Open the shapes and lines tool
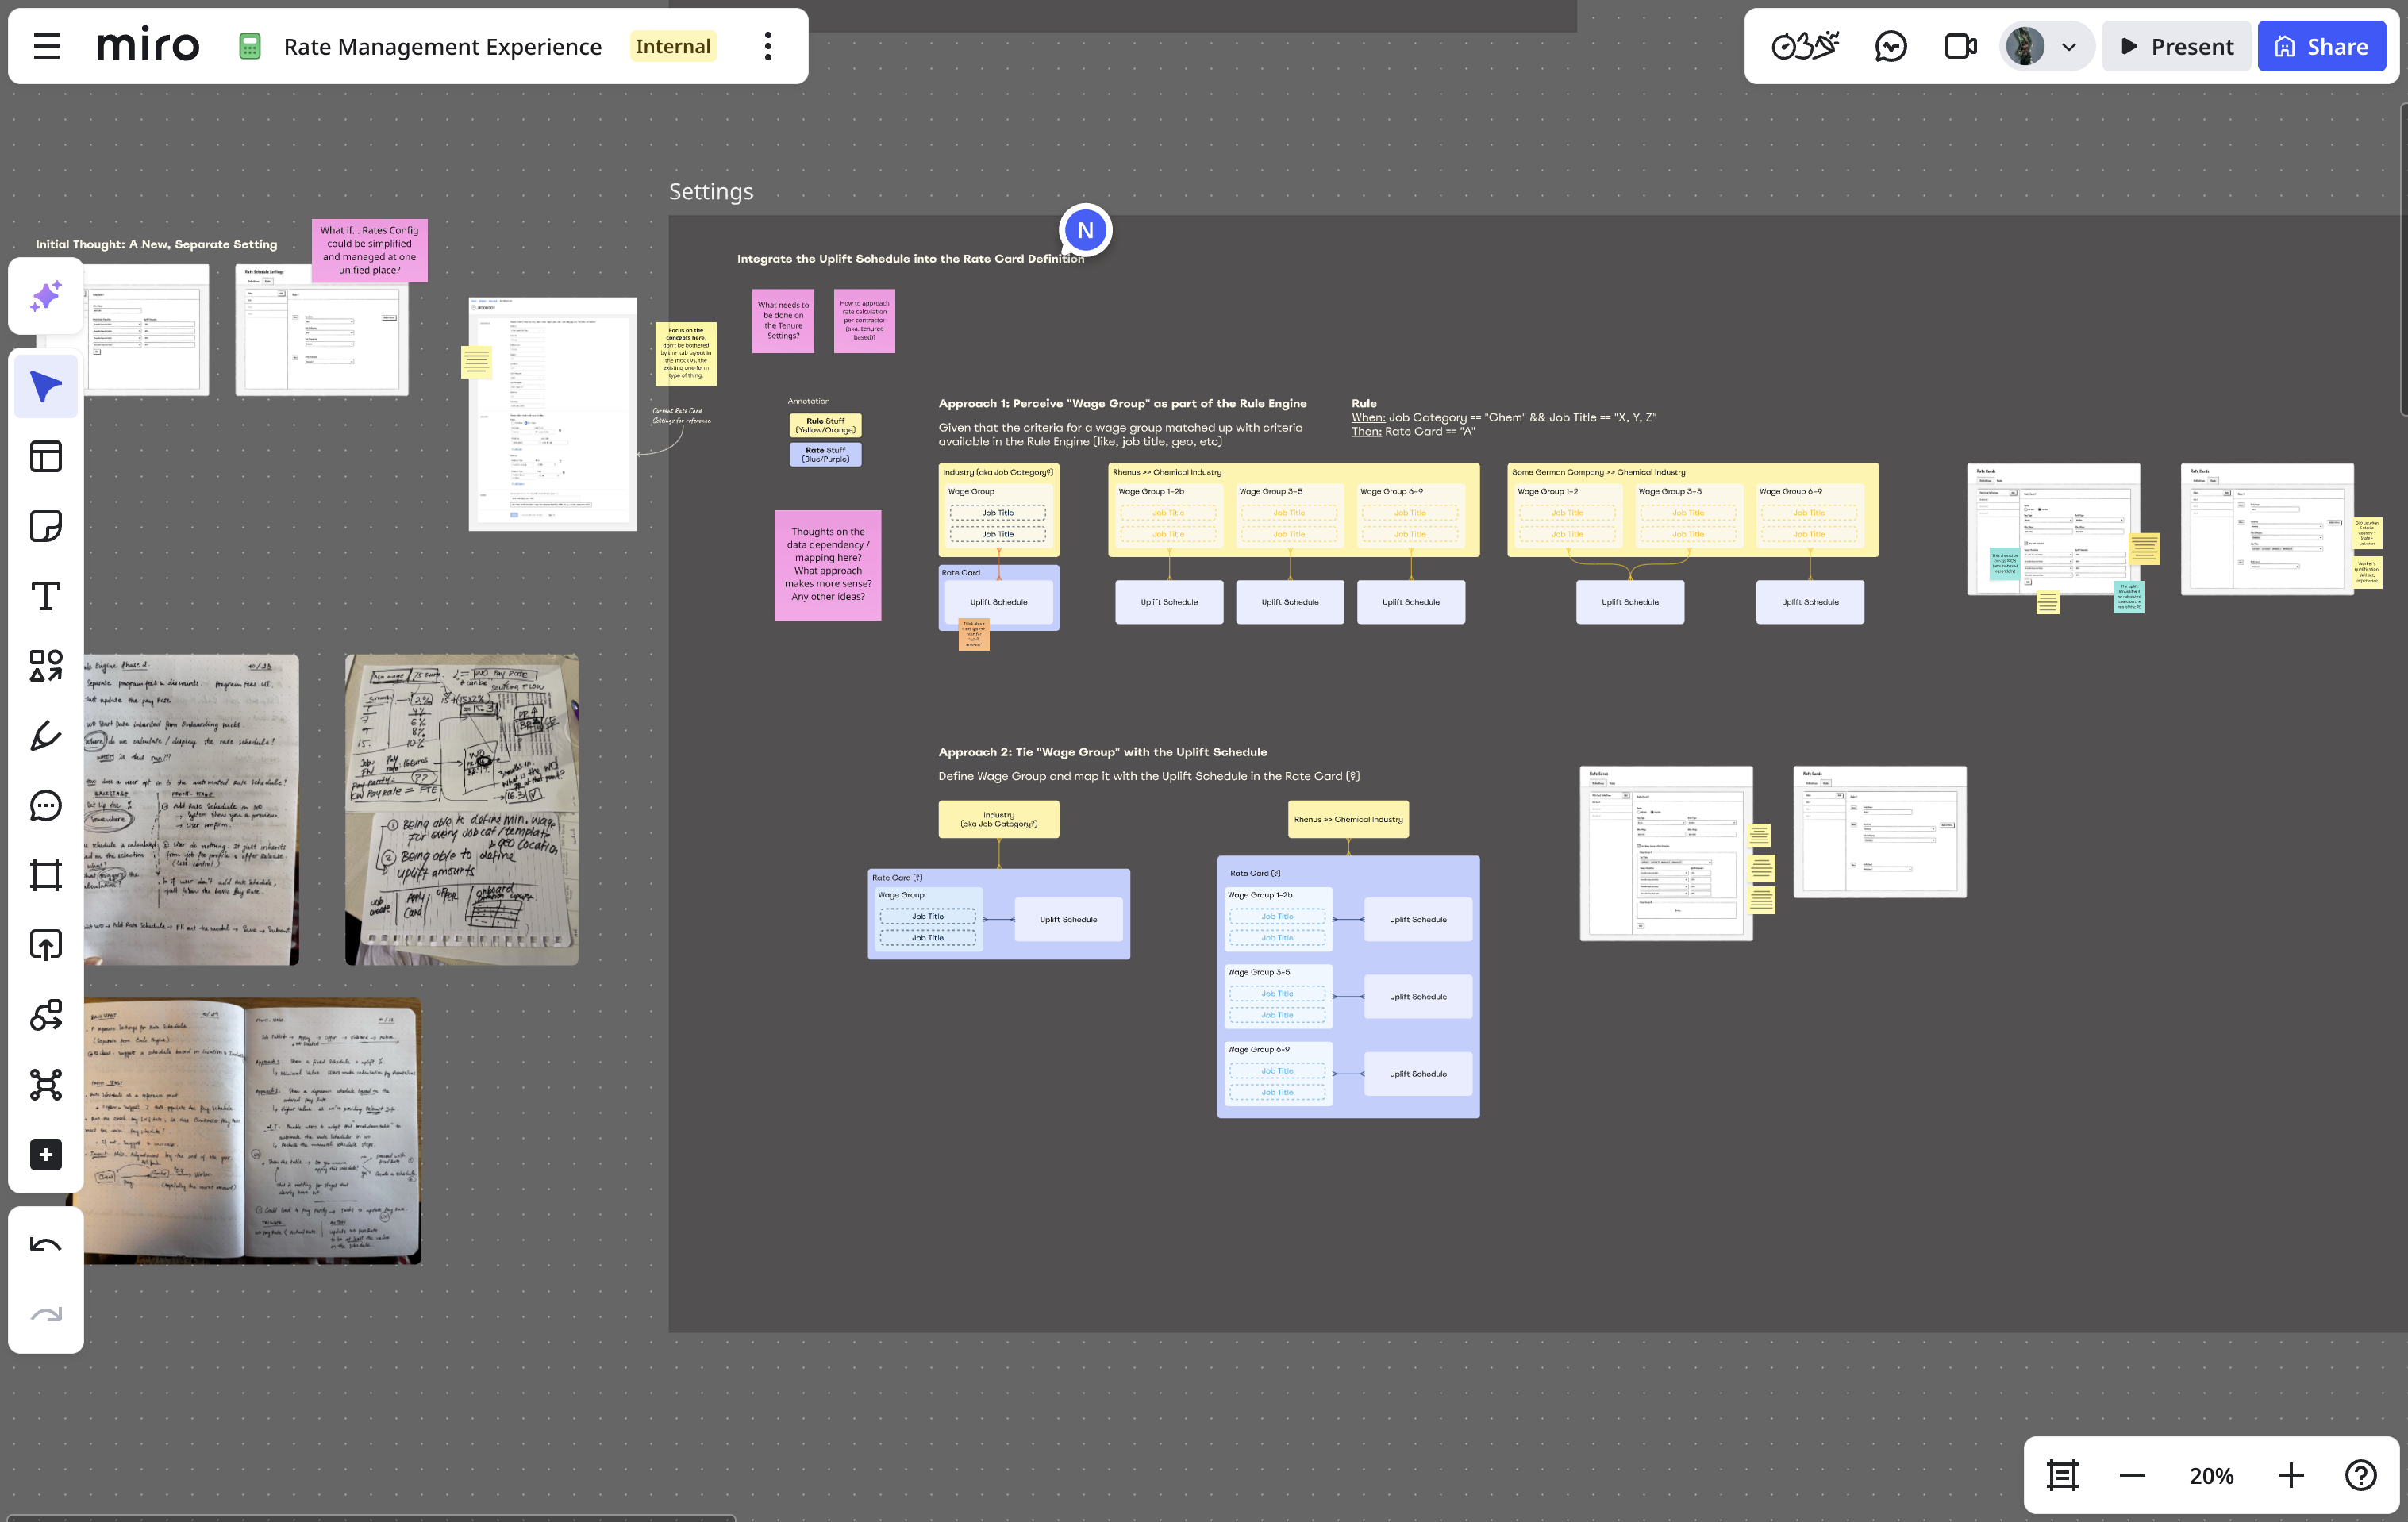 pos(46,666)
